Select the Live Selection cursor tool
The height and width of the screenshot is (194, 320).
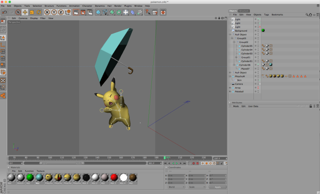coord(18,12)
